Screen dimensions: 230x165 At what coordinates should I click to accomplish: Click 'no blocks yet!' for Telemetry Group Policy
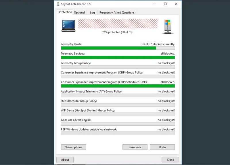(166, 63)
